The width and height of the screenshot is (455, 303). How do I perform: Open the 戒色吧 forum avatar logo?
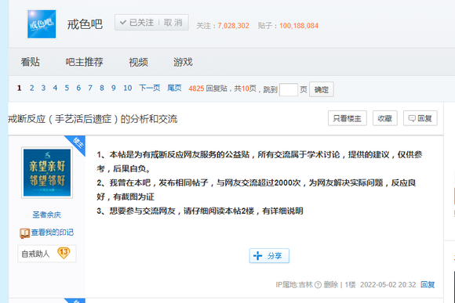(42, 24)
